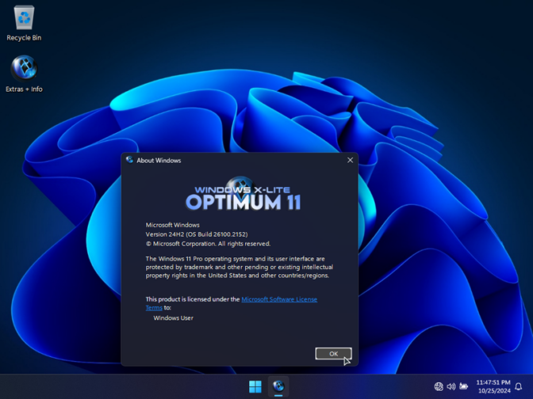533x399 pixels.
Task: Click the Microsoft Corporation copyright line
Action: (x=208, y=244)
